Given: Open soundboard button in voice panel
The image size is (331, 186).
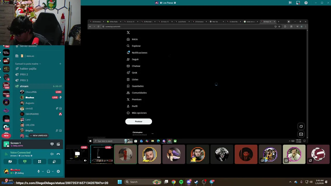Looking at the screenshot, I should click(54, 161).
